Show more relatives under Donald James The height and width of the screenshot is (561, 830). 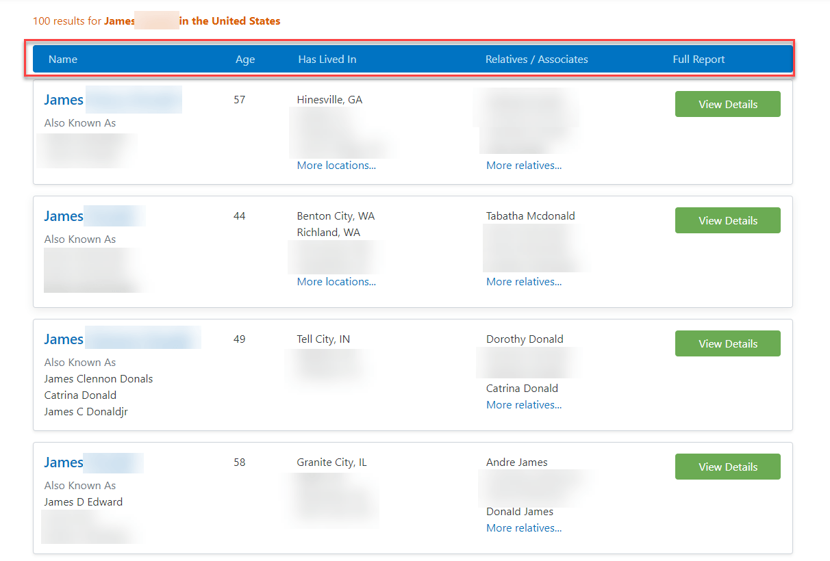tap(524, 528)
